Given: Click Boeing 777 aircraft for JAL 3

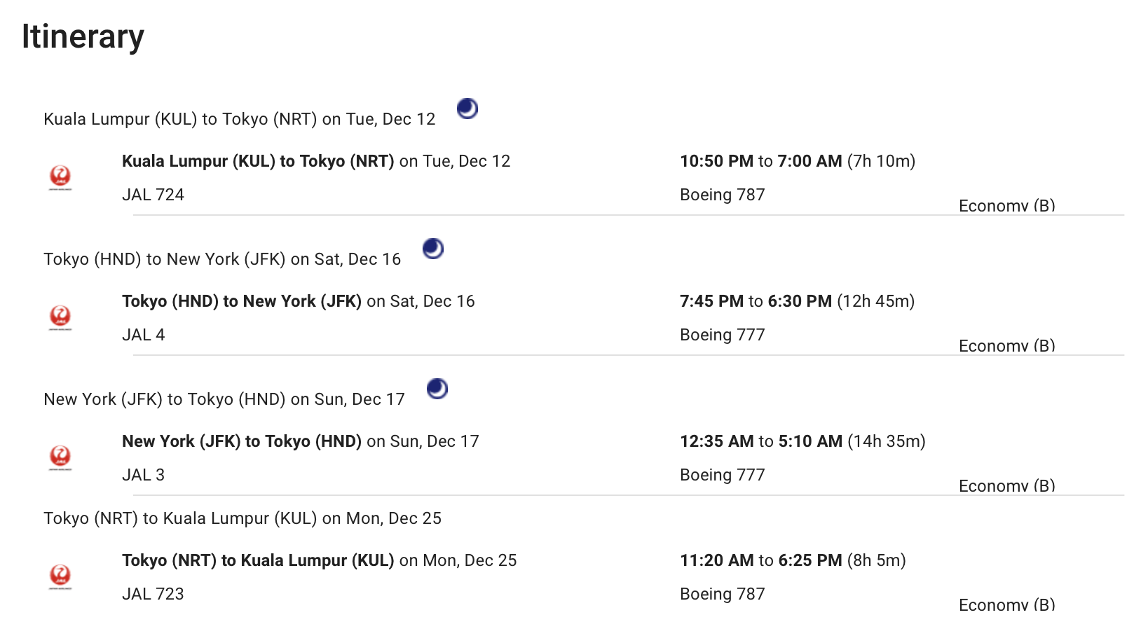Looking at the screenshot, I should [x=723, y=475].
